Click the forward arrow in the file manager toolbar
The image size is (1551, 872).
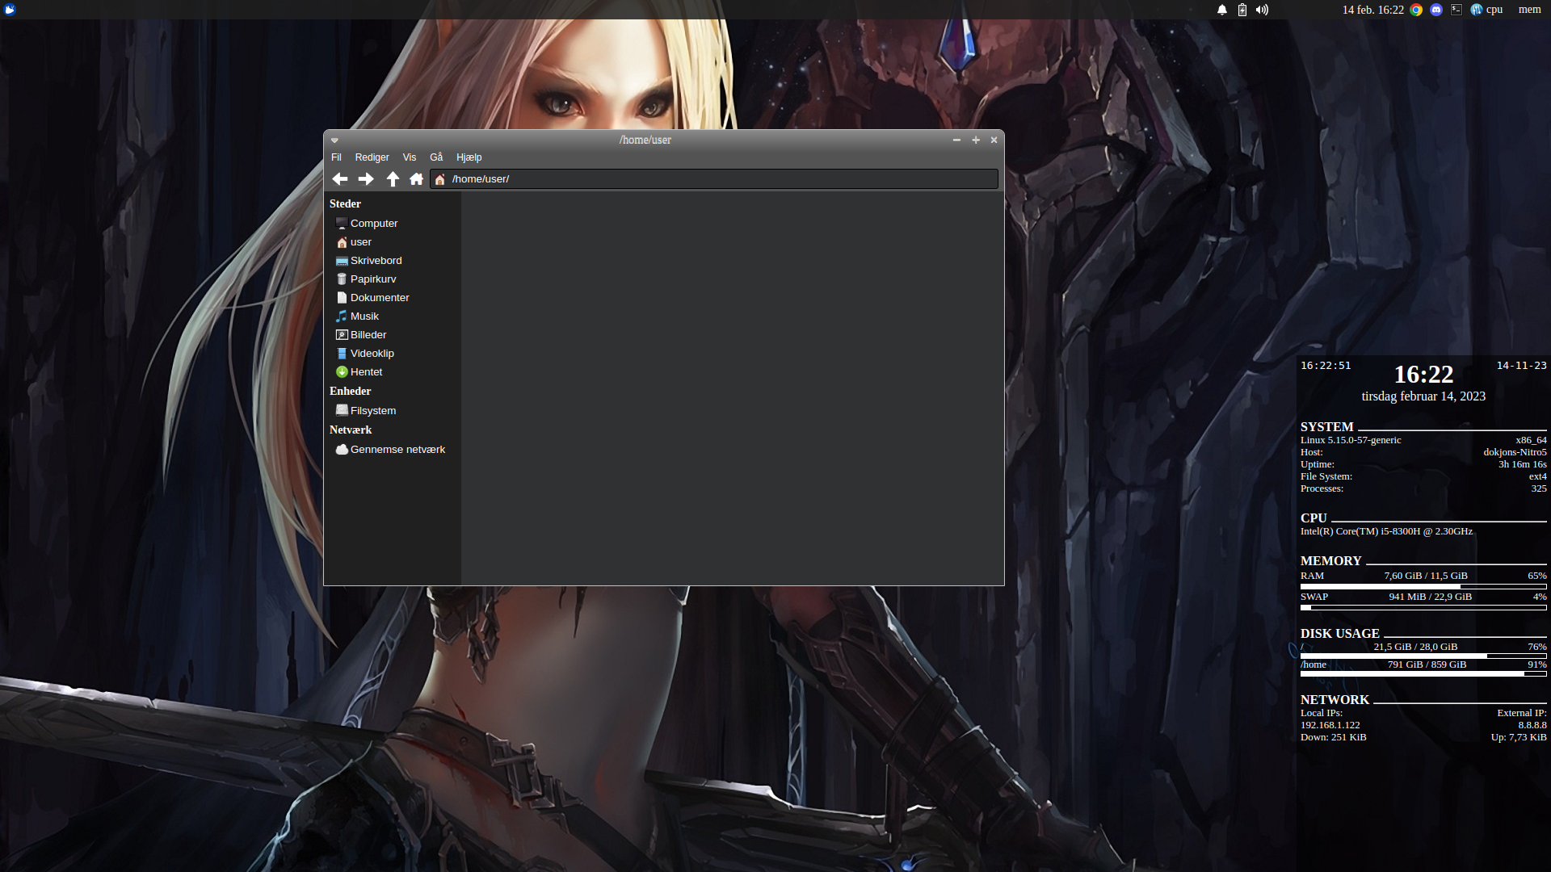(366, 179)
